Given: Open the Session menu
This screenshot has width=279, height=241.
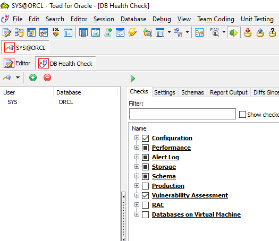Looking at the screenshot, I should [104, 19].
